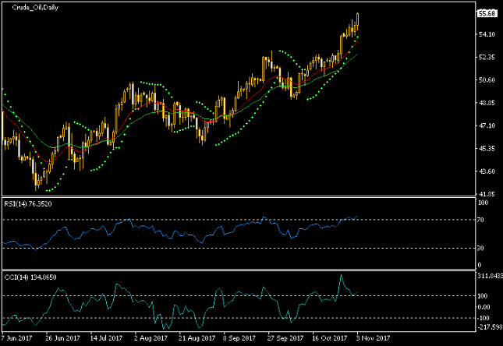Click the 54.10 price axis label
This screenshot has width=503, height=346.
[x=487, y=34]
